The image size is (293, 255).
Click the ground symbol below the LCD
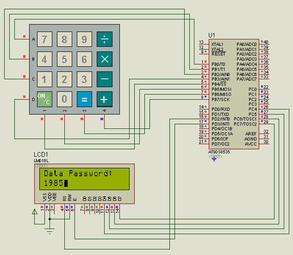[x=50, y=231]
